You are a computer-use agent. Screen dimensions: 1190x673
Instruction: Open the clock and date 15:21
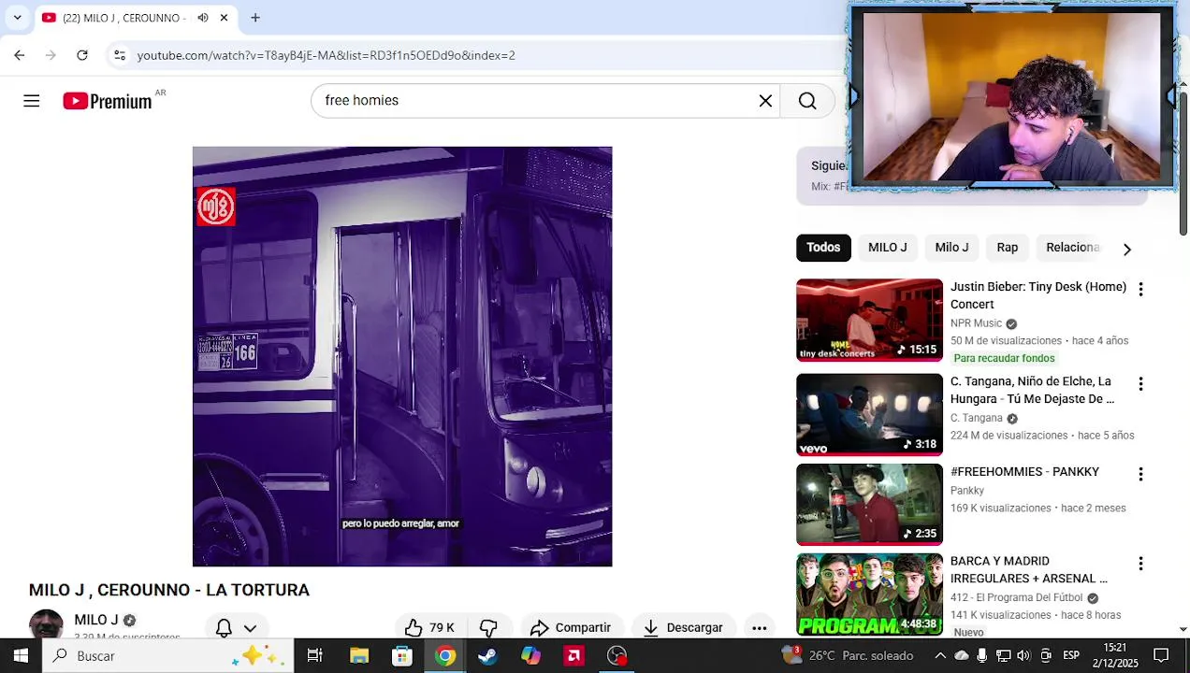pyautogui.click(x=1115, y=655)
